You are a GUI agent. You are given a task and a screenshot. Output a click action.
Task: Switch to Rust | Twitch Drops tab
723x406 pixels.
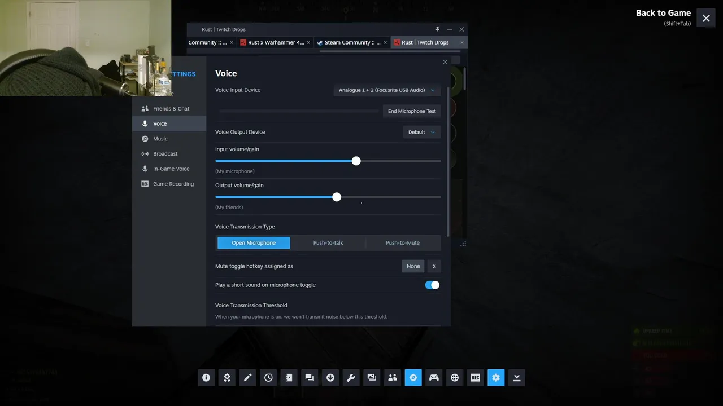tap(429, 42)
